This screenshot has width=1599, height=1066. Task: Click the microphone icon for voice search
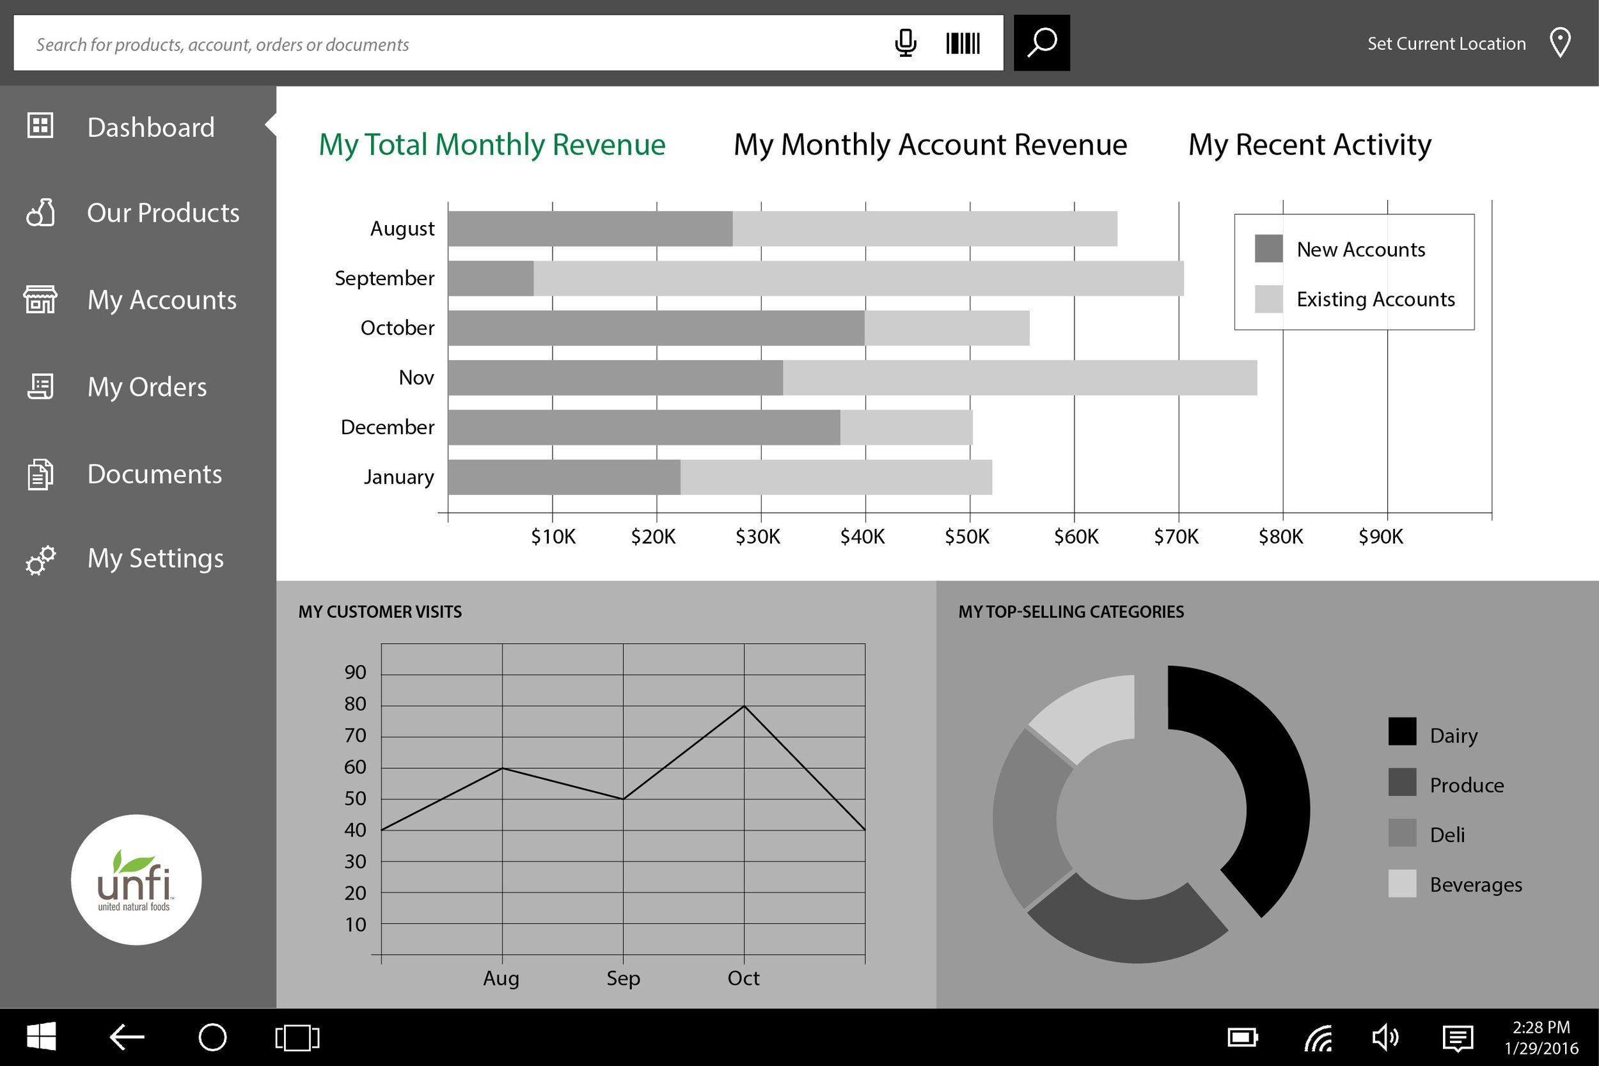click(905, 43)
